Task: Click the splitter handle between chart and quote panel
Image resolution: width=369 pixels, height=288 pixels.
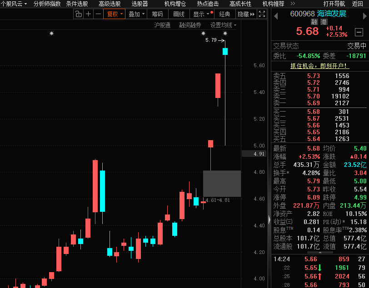Action: coord(269,220)
